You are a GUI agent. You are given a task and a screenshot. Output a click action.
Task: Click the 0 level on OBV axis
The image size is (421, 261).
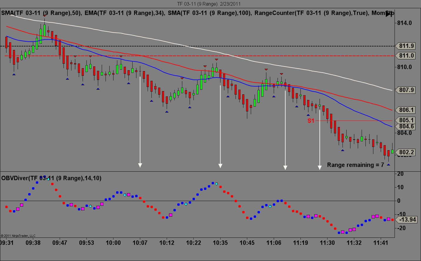pos(399,201)
